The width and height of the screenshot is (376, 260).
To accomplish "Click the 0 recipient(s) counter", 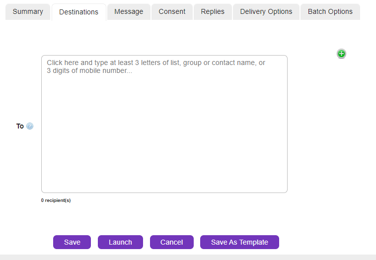I will [56, 200].
